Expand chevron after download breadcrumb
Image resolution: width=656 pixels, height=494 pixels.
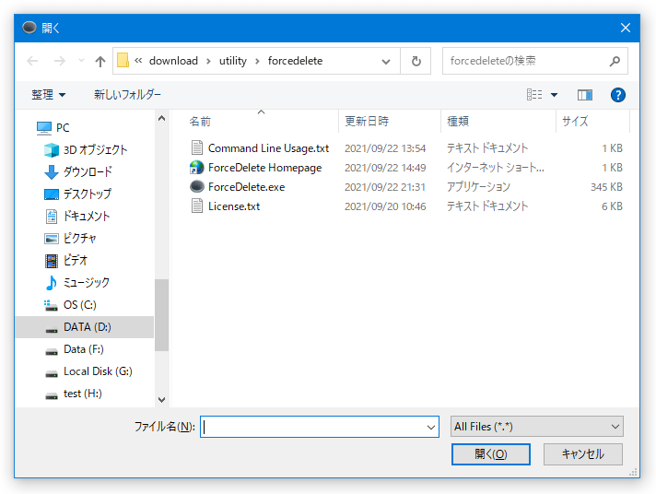click(208, 61)
